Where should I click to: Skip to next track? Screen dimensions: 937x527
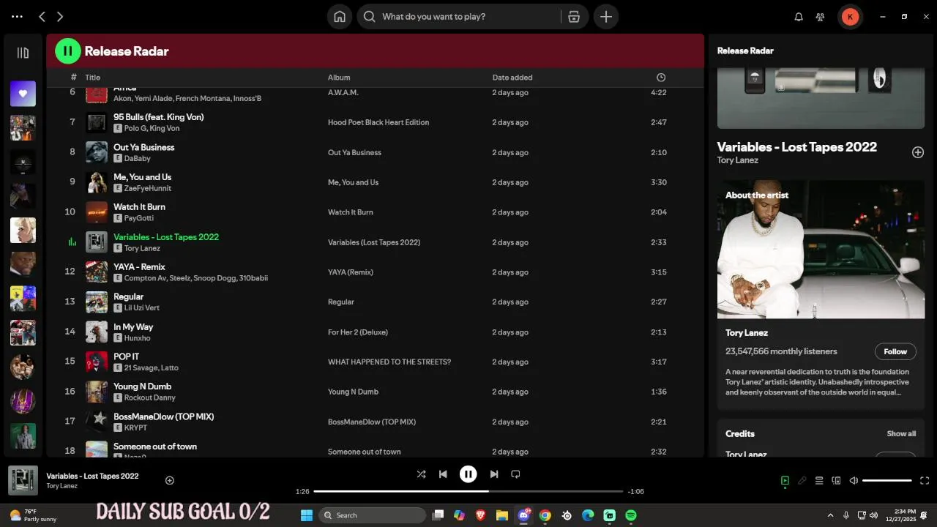pos(494,474)
